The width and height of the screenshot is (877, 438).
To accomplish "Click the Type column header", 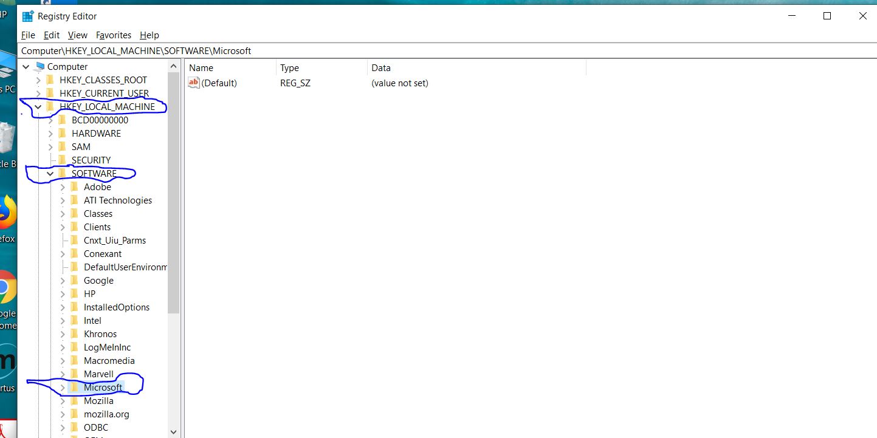I will (322, 68).
